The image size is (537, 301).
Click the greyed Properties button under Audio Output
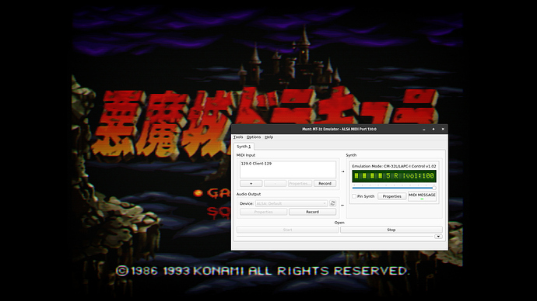[263, 212]
